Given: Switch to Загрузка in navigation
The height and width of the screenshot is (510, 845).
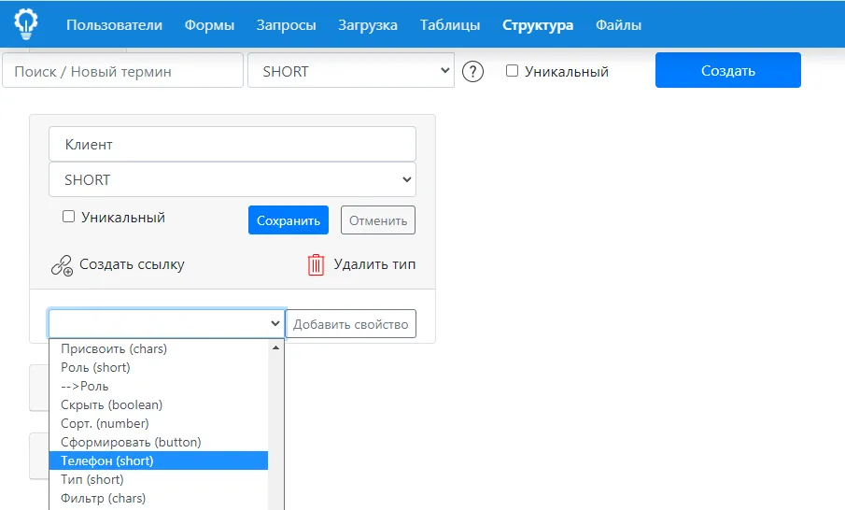Looking at the screenshot, I should [x=368, y=25].
